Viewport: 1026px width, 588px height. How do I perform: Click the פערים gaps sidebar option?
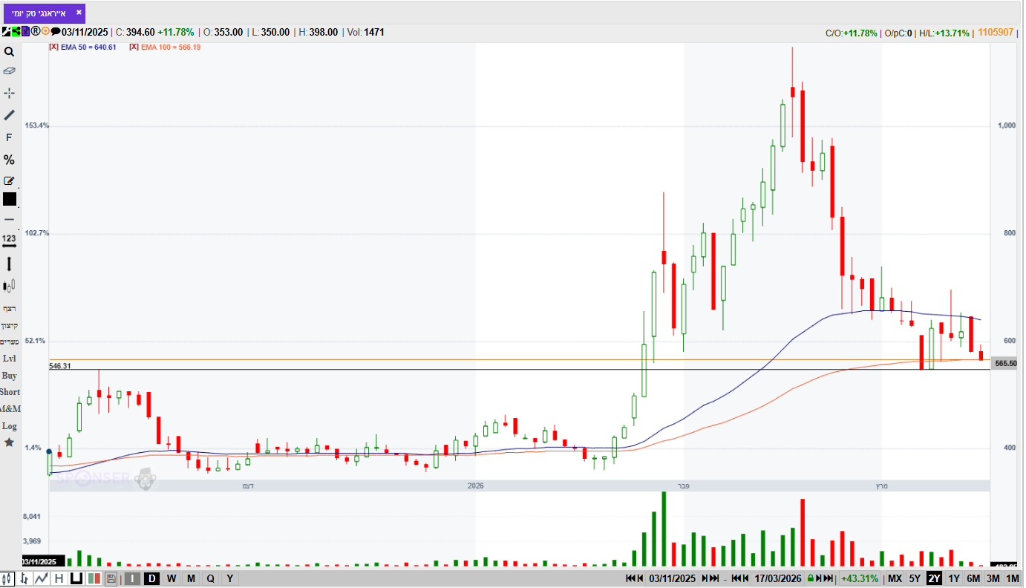10,342
